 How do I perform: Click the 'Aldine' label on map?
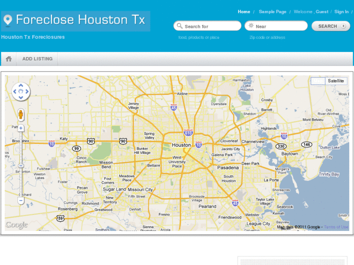click(x=182, y=93)
